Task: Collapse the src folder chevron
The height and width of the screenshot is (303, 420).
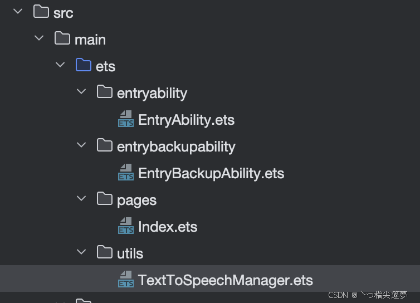Action: (x=18, y=11)
